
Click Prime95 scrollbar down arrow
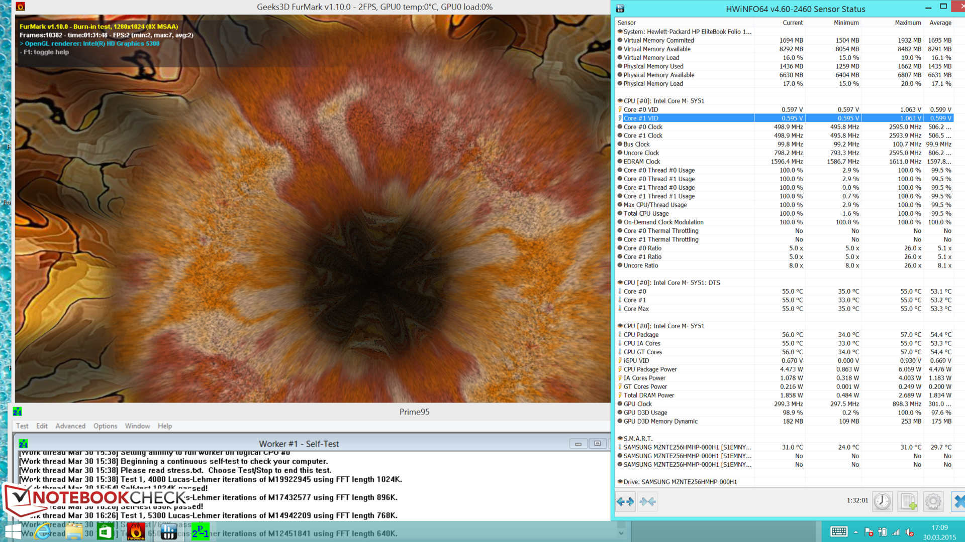coord(621,533)
